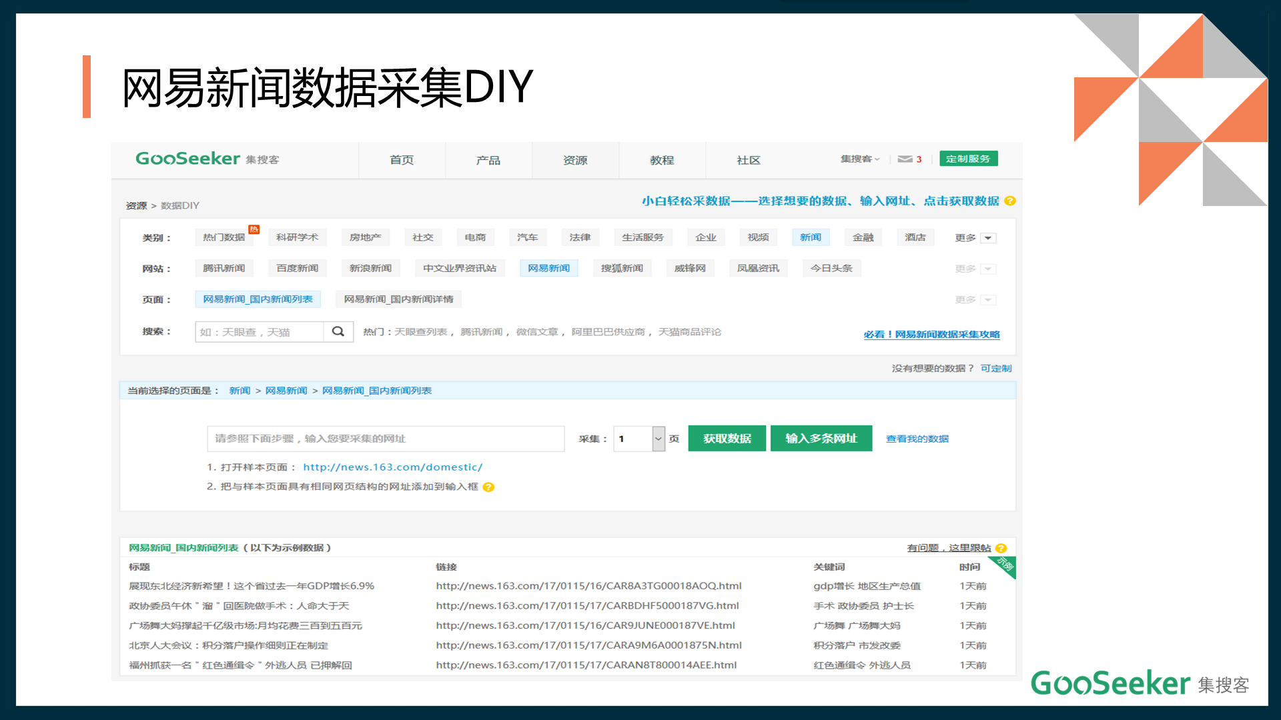Viewport: 1281px width, 720px height.
Task: Click the 定制服务 button
Action: (968, 159)
